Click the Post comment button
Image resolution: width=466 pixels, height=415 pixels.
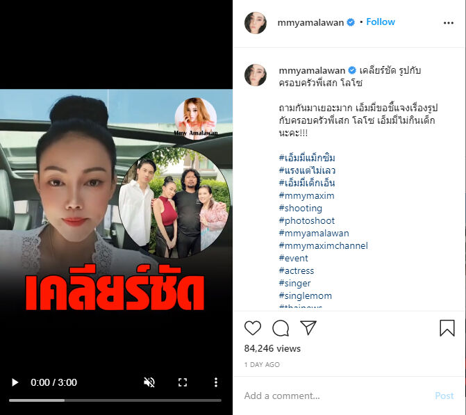click(444, 396)
